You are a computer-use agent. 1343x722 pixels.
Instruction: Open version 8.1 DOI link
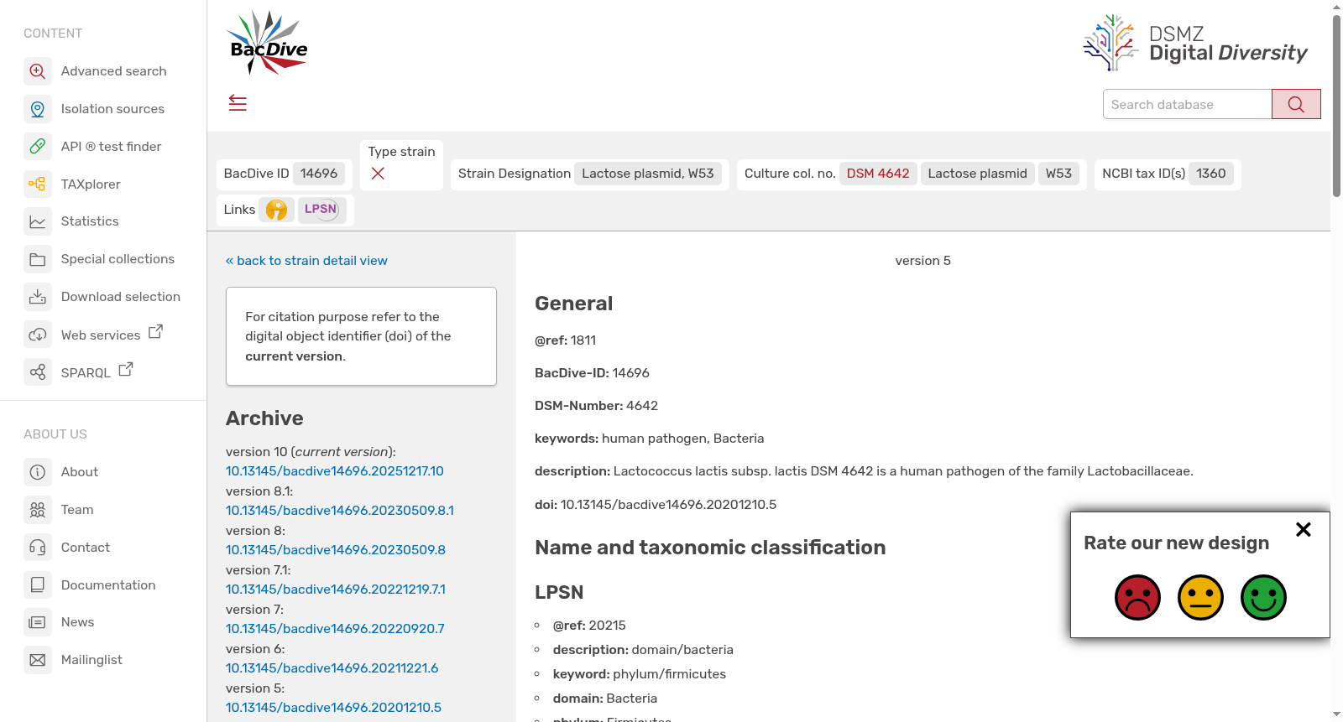coord(340,511)
